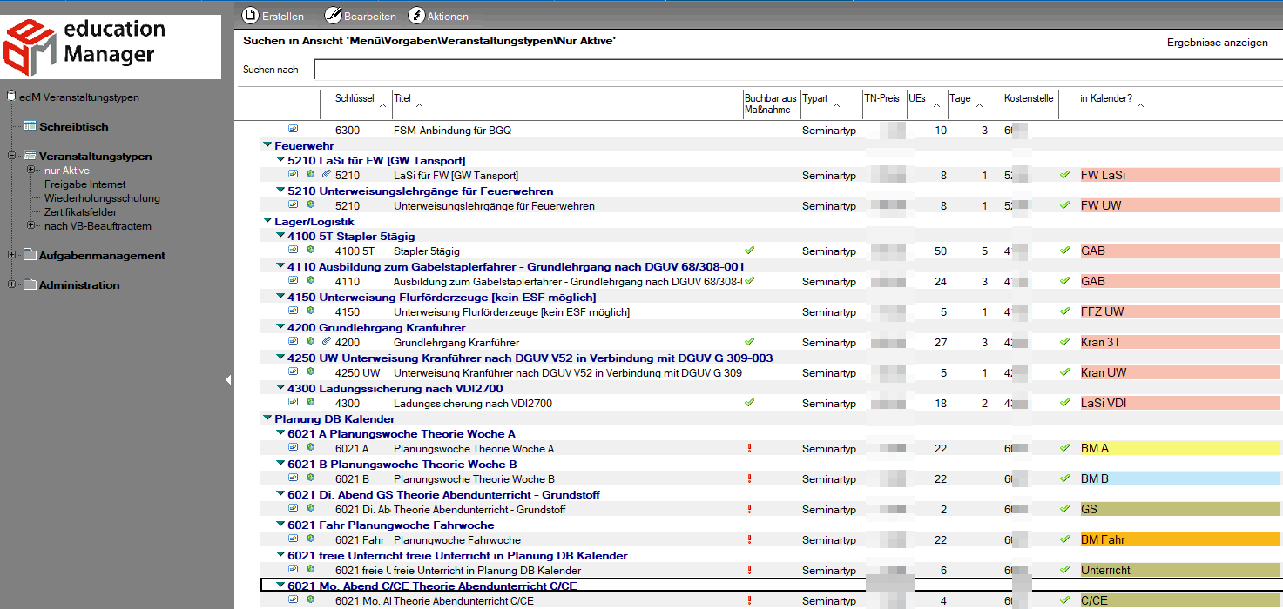
Task: Click calendar checkmark next to FFZ UW
Action: 1064,311
